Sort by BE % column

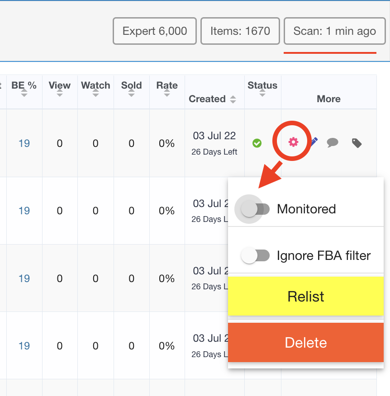click(x=24, y=93)
